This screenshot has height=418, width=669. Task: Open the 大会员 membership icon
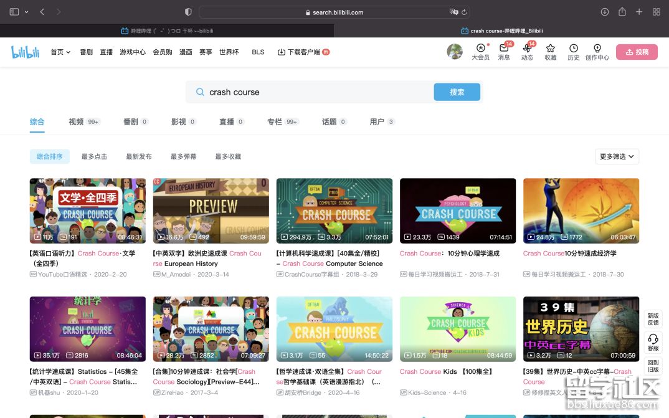pos(480,49)
